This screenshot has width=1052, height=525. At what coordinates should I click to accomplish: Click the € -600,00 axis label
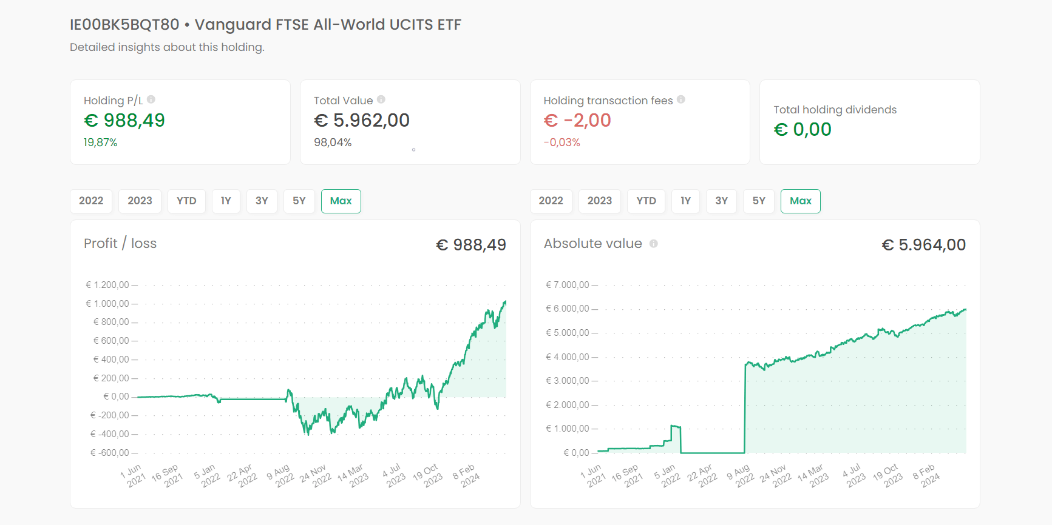110,453
